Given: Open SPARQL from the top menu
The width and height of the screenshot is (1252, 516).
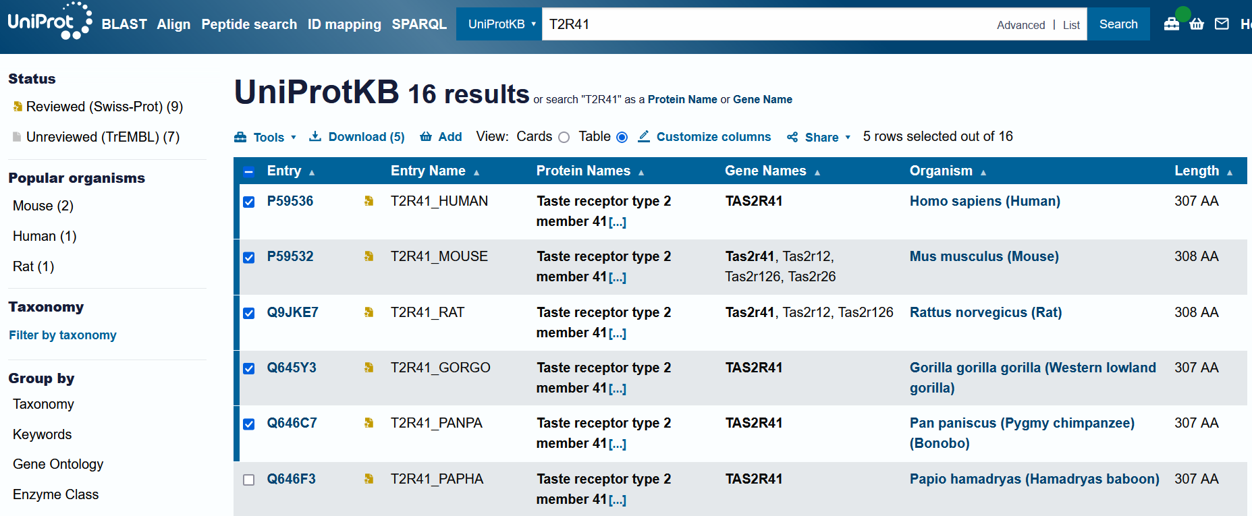Looking at the screenshot, I should pyautogui.click(x=419, y=24).
